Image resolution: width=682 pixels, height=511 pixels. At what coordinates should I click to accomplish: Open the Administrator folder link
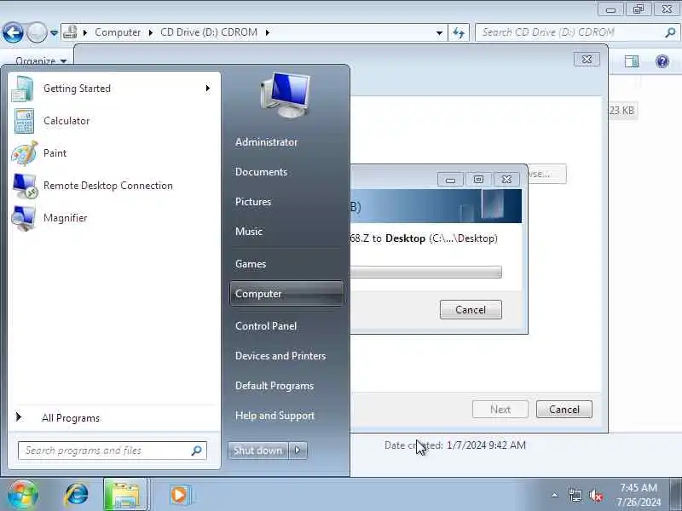[x=266, y=142]
